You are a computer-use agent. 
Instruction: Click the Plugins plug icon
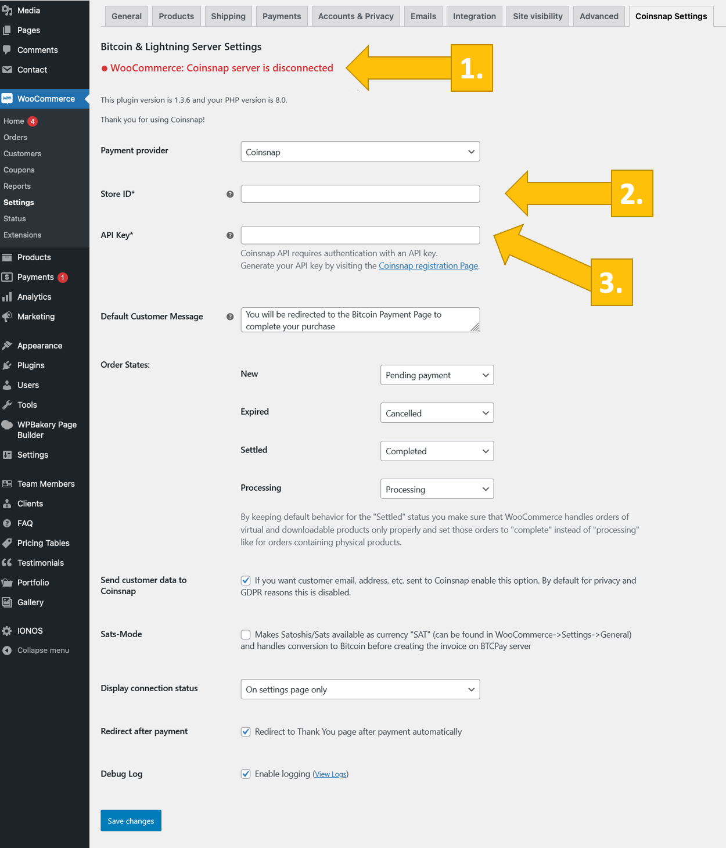[7, 365]
